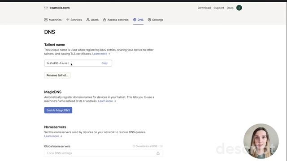Open the Support link
Screen dimensions: 287x161
point(219,8)
